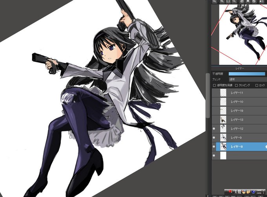Click the IME conversion mode '般' icon
The image size is (267, 197).
pos(240,192)
